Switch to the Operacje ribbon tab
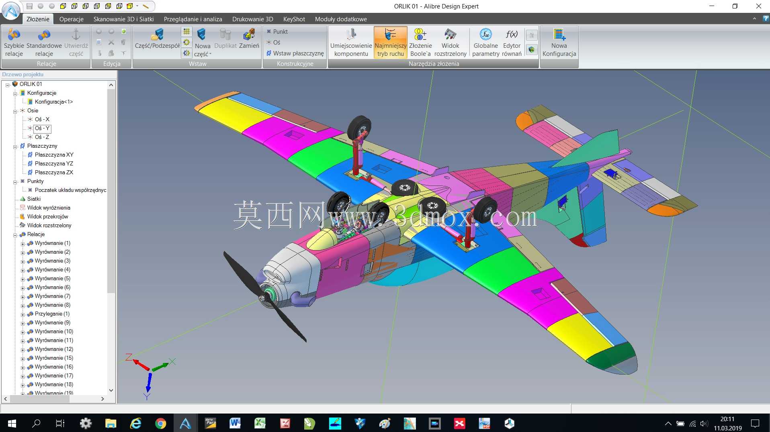This screenshot has width=770, height=432. click(x=72, y=19)
